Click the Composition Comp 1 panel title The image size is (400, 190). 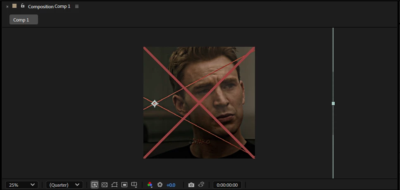click(49, 6)
